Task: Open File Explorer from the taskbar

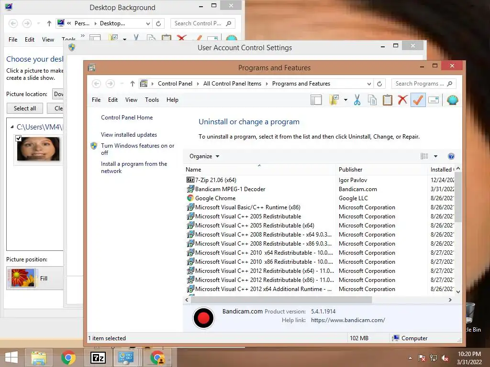Action: 38,357
